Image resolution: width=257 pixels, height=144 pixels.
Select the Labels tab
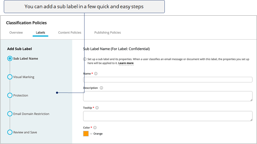(x=40, y=33)
